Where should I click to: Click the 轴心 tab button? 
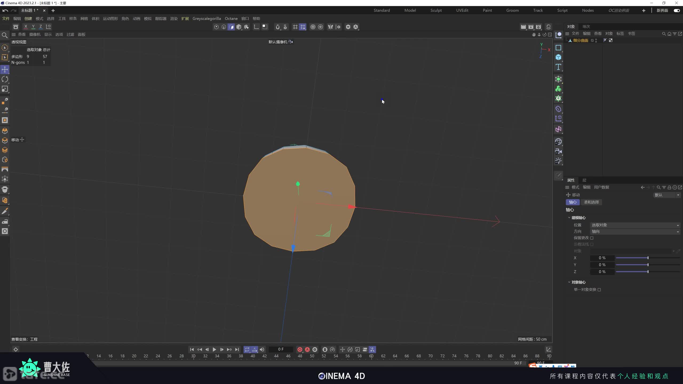573,202
